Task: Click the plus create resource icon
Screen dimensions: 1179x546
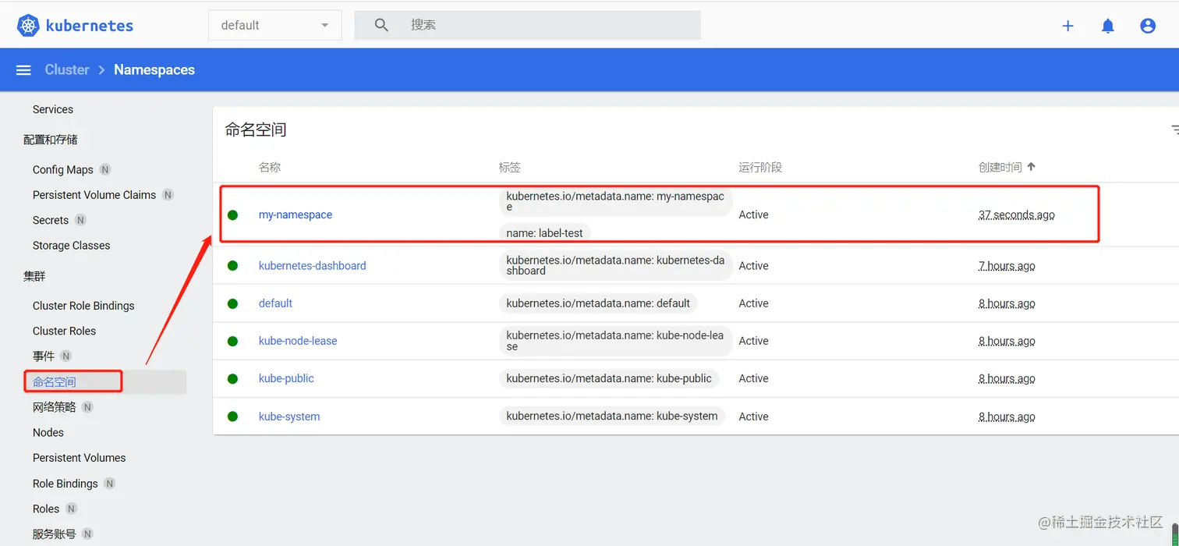Action: 1068,26
